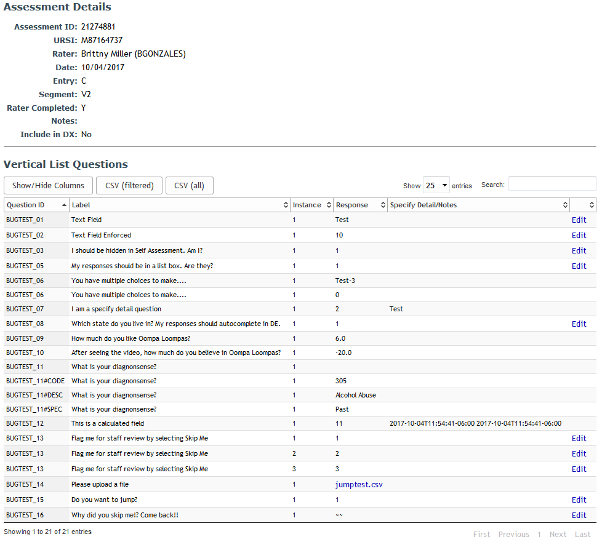This screenshot has width=602, height=542.
Task: Focus the Search input field
Action: 552,184
